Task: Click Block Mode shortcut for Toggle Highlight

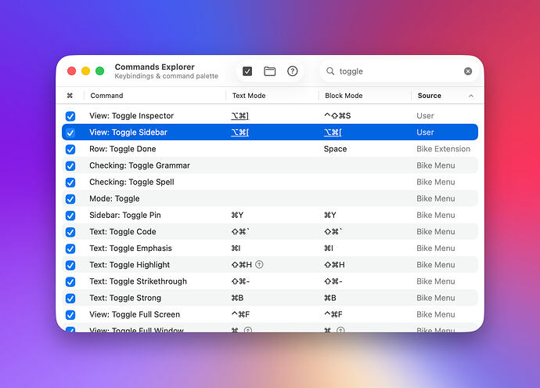Action: [334, 265]
